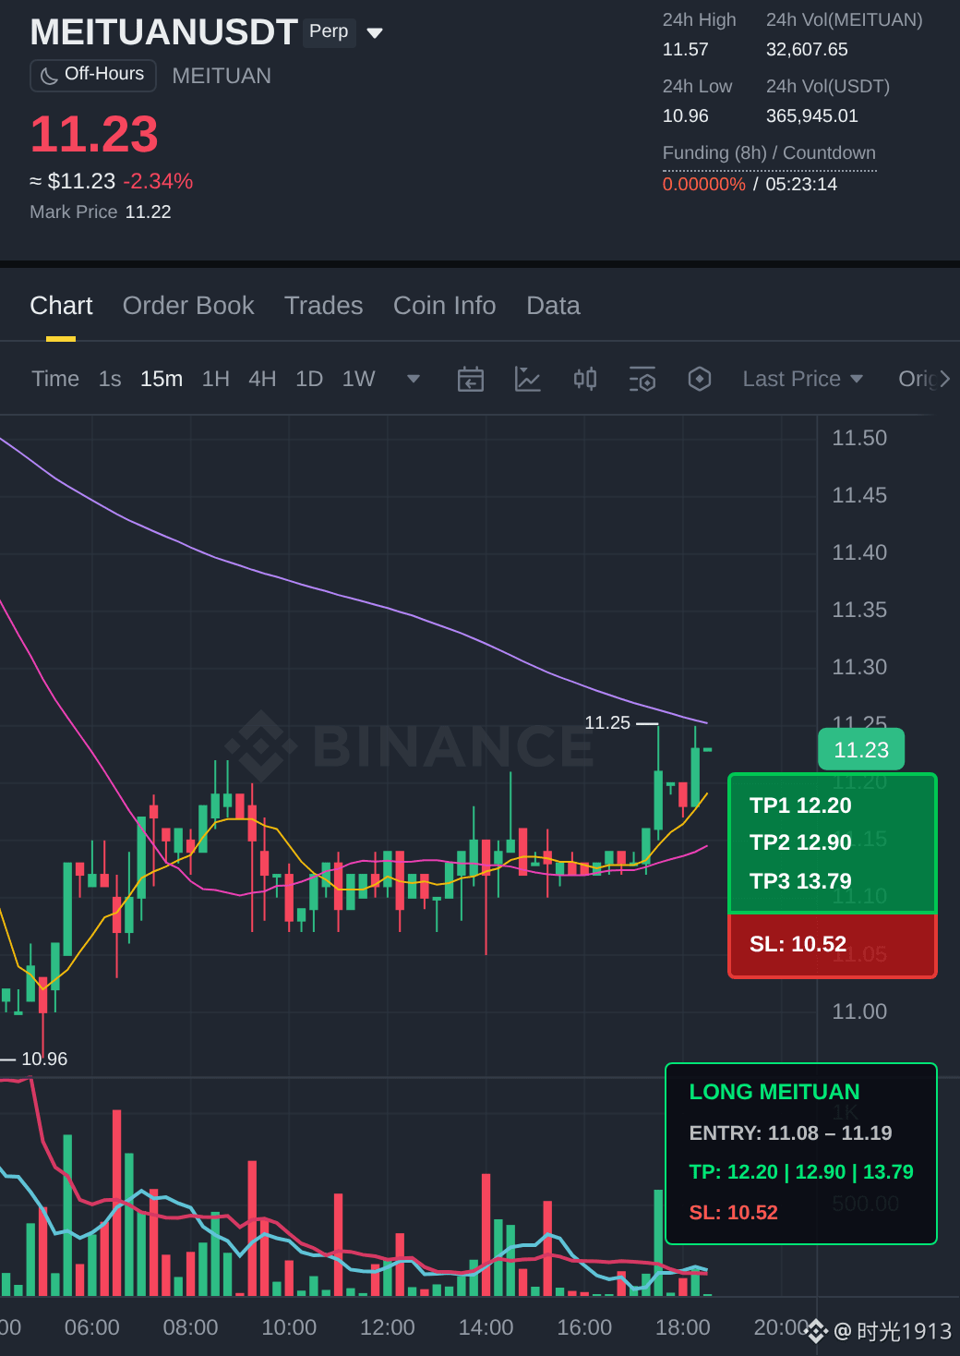The image size is (960, 1356).
Task: Open the Data tab
Action: click(553, 306)
